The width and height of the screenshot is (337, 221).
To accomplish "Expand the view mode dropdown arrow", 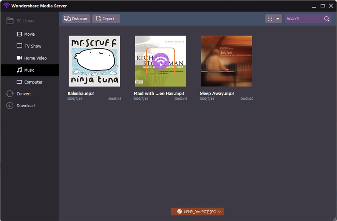I will [x=278, y=19].
